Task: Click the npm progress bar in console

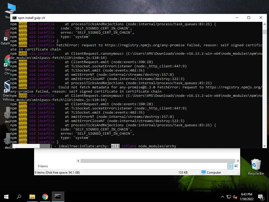Action: tap(31, 146)
